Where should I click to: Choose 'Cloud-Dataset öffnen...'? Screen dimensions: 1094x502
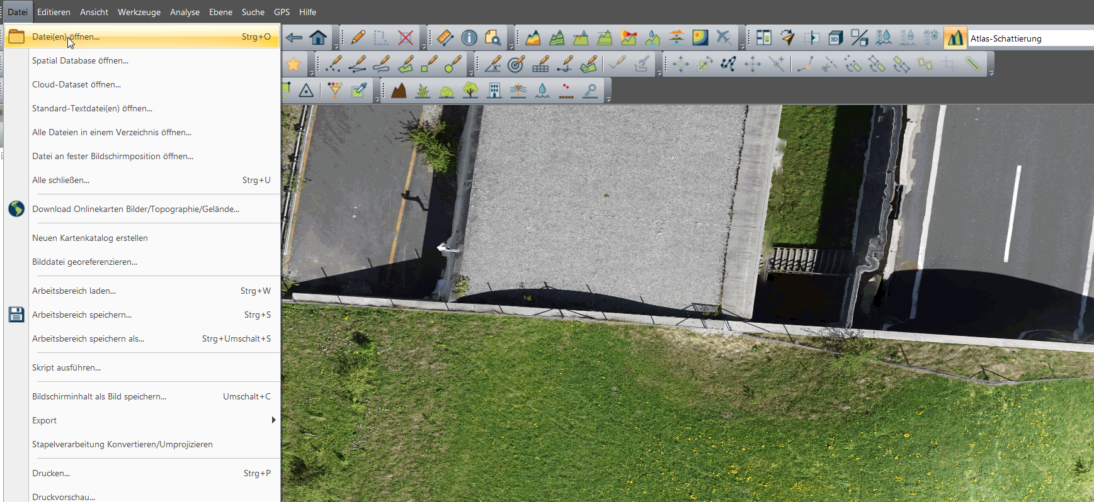pos(142,84)
